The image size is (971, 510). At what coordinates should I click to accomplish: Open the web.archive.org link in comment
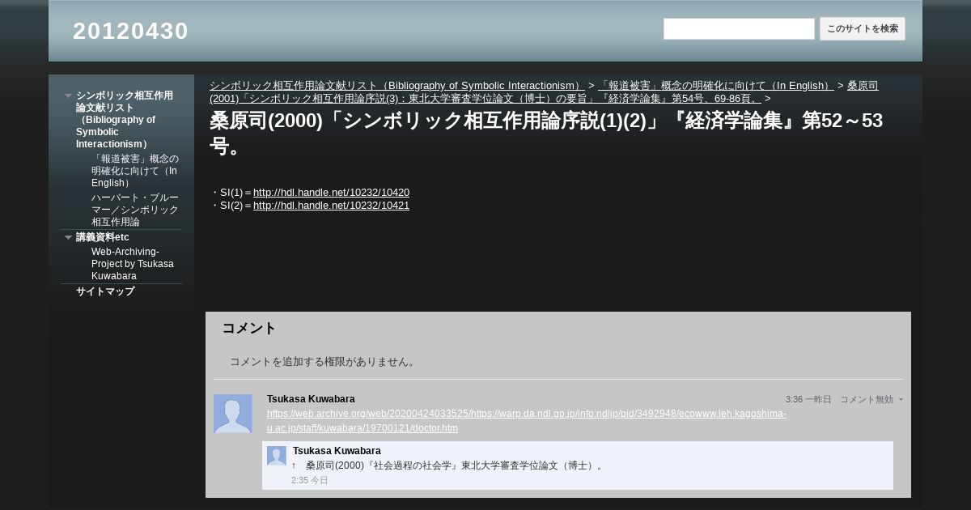click(527, 421)
